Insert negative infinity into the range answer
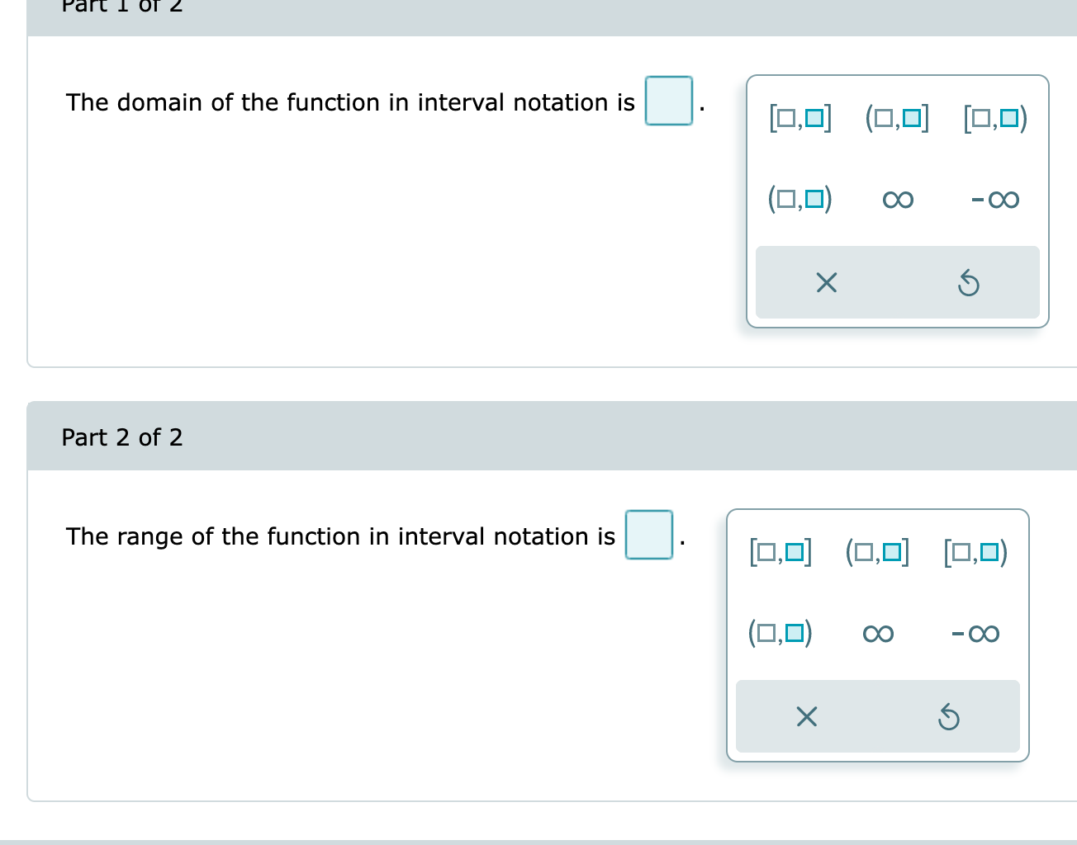The width and height of the screenshot is (1077, 845). click(975, 633)
